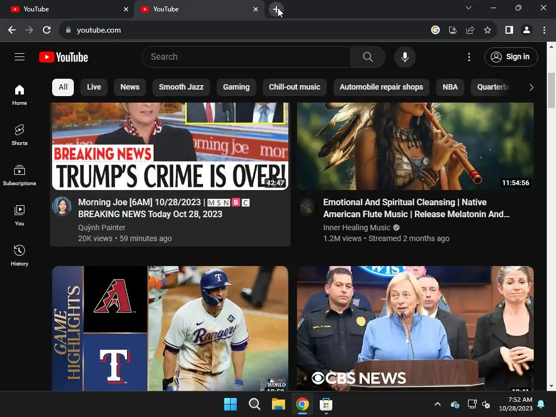The height and width of the screenshot is (417, 556).
Task: Open clock and date in taskbar
Action: (516, 404)
